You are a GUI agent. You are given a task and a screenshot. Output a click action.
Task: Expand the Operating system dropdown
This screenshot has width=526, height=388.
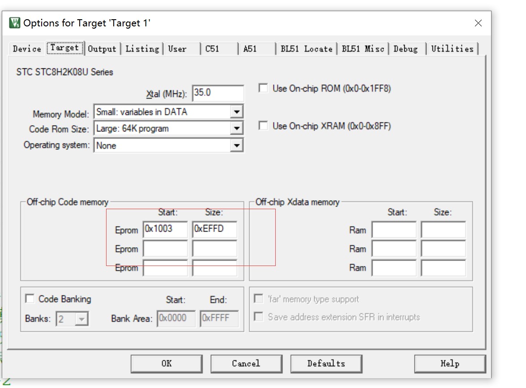pos(237,145)
